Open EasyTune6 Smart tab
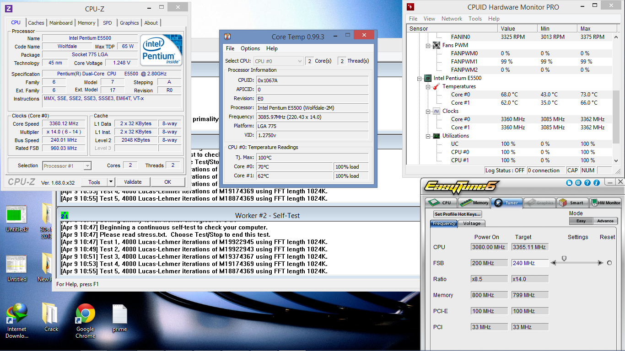This screenshot has width=625, height=351. coord(571,202)
